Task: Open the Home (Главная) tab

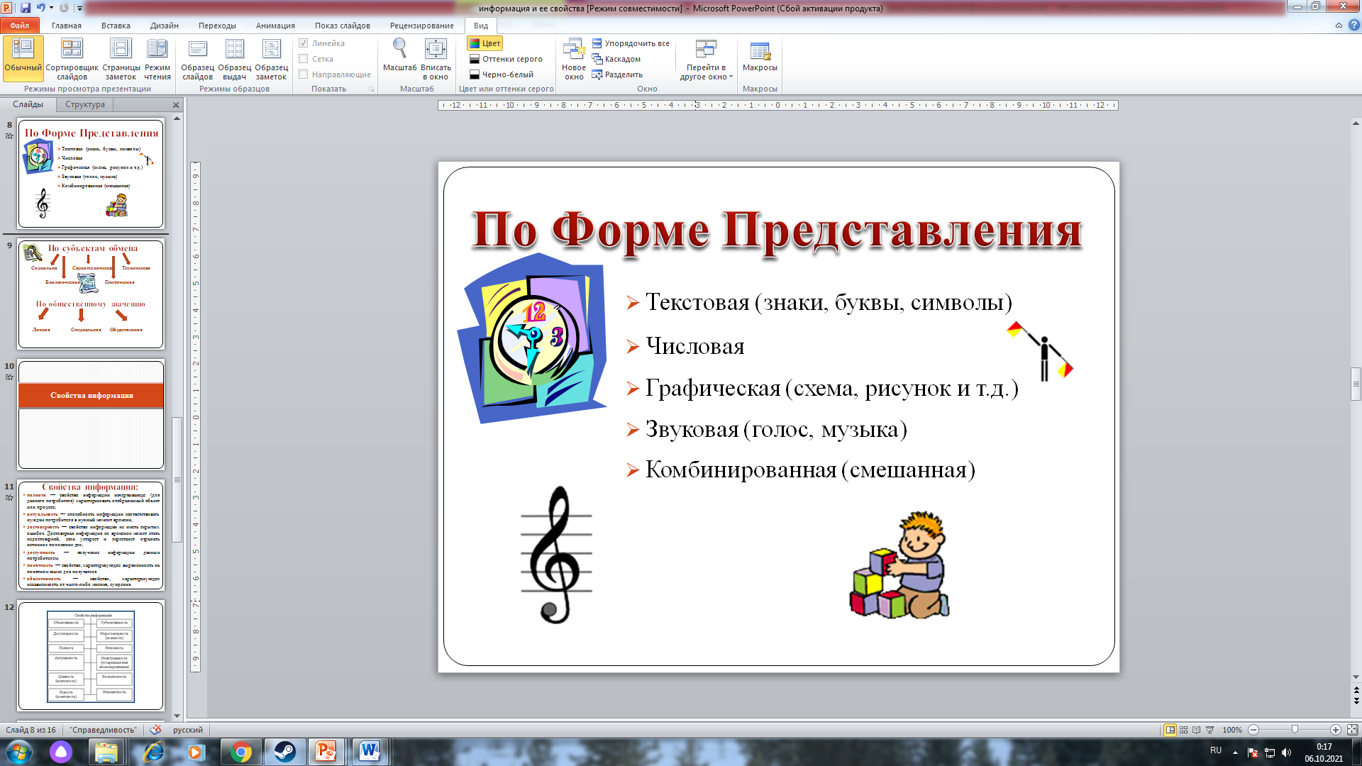Action: 67,26
